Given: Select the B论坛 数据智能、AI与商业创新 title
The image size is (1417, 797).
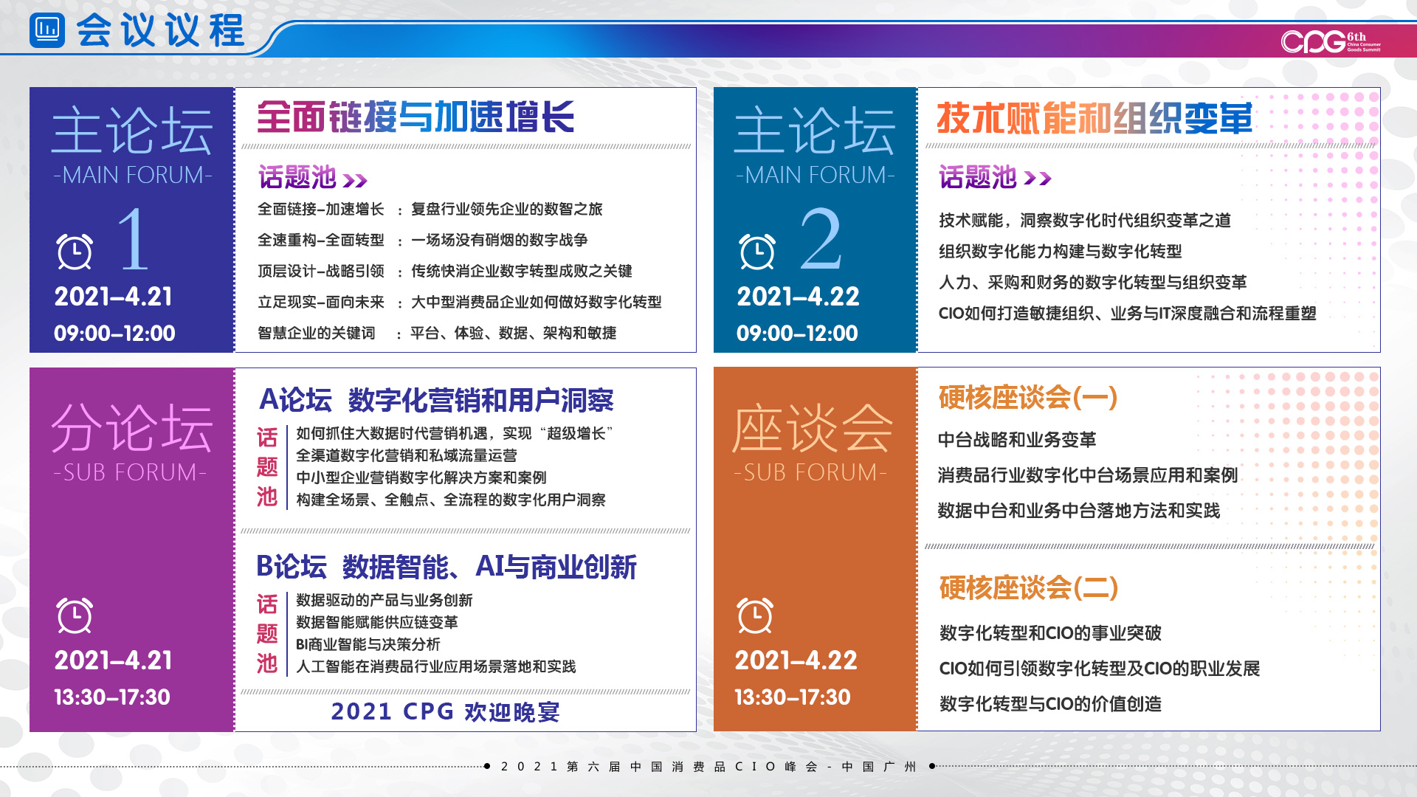Looking at the screenshot, I should coord(446,567).
